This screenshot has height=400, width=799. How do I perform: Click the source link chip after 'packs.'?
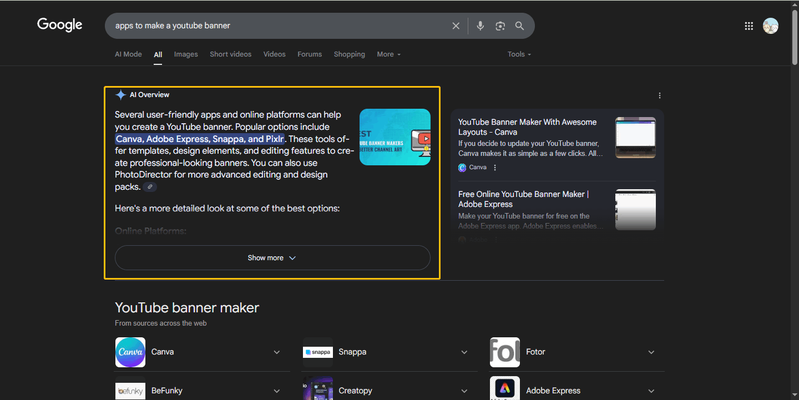pos(150,187)
